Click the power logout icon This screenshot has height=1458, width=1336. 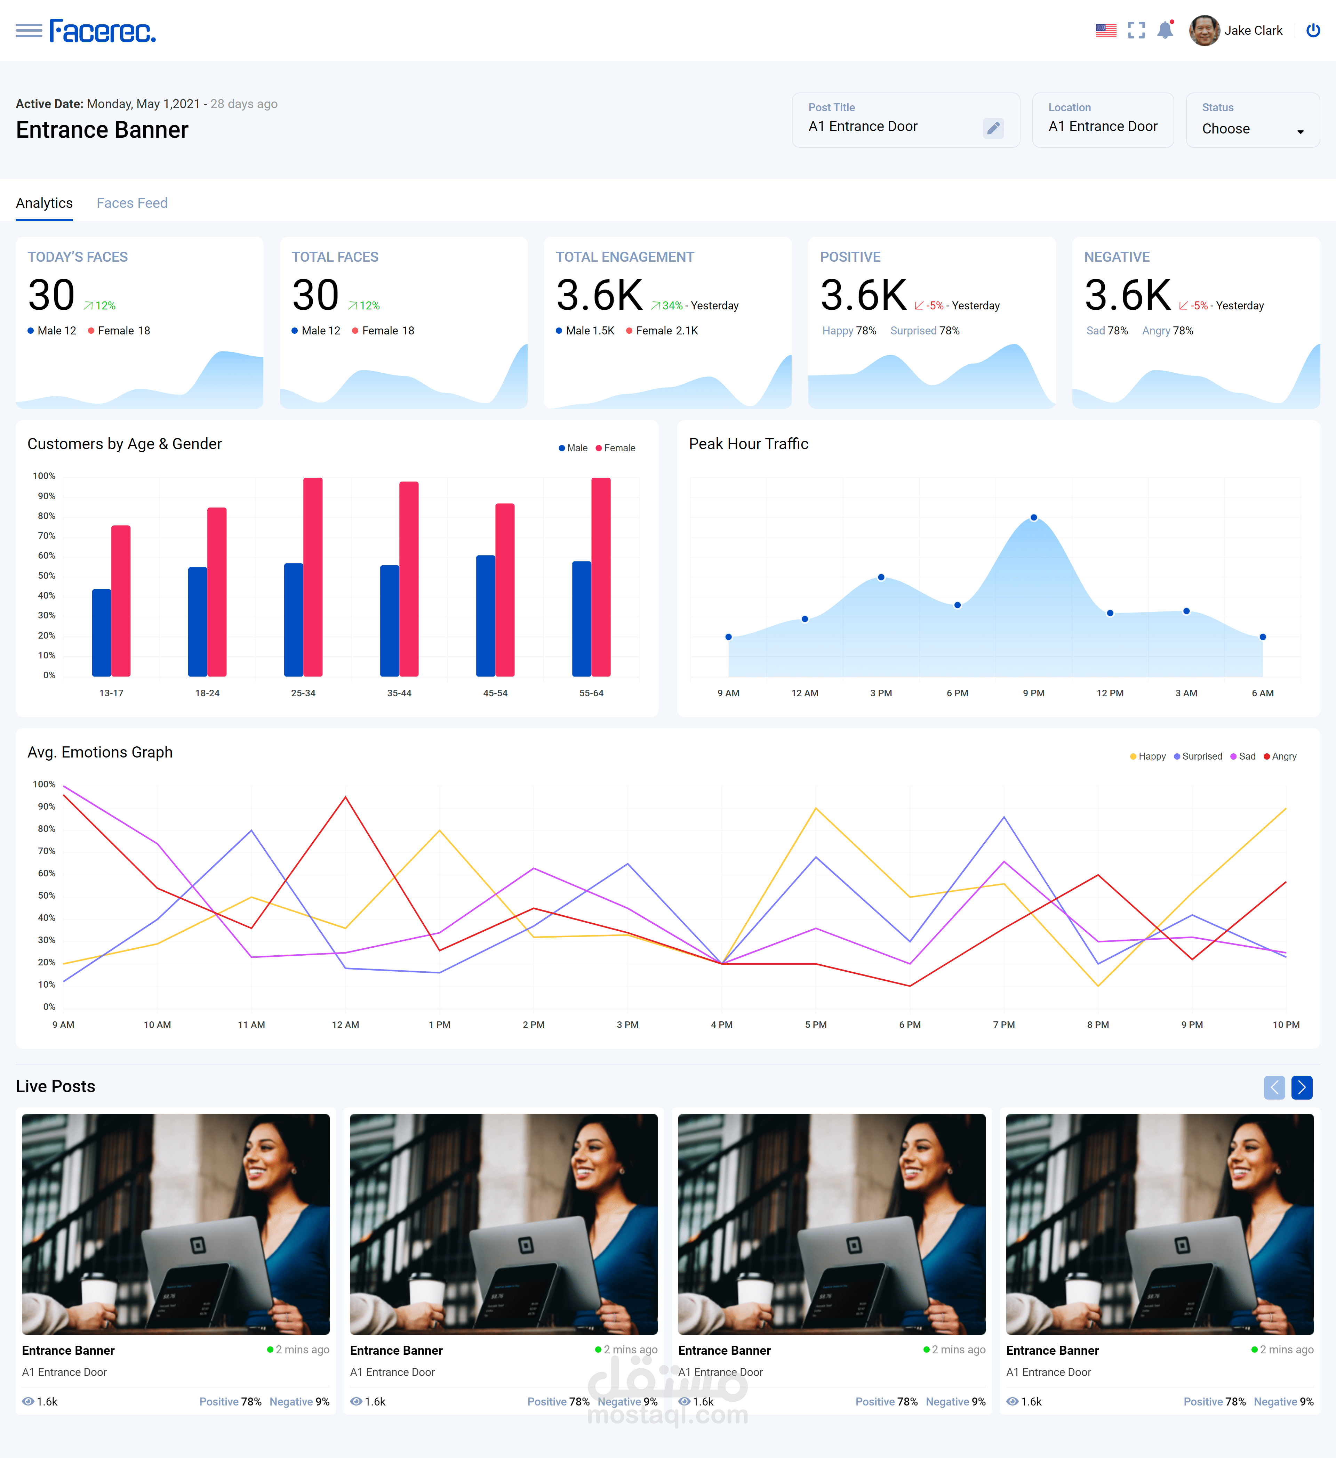coord(1312,30)
